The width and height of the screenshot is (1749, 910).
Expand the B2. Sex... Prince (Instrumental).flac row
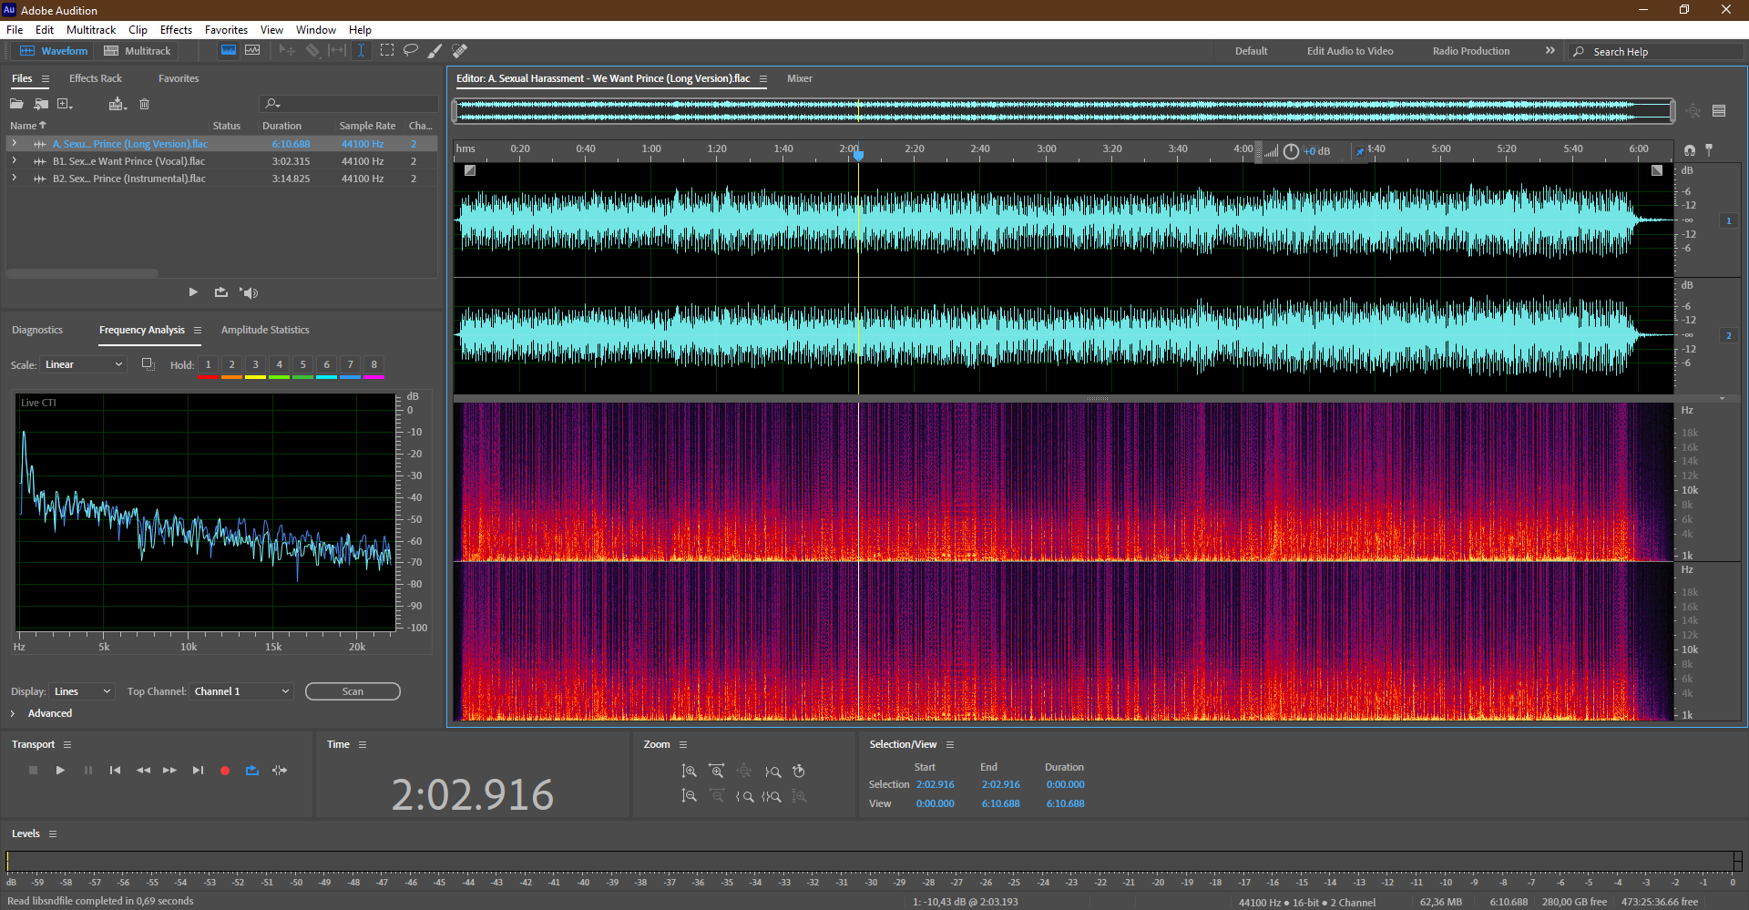[14, 178]
